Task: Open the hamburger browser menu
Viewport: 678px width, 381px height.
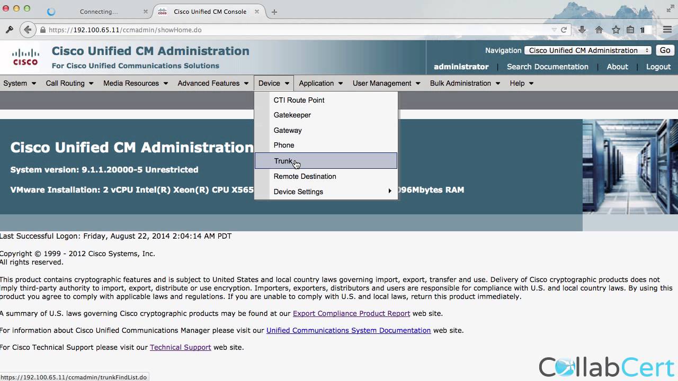Action: coord(667,30)
